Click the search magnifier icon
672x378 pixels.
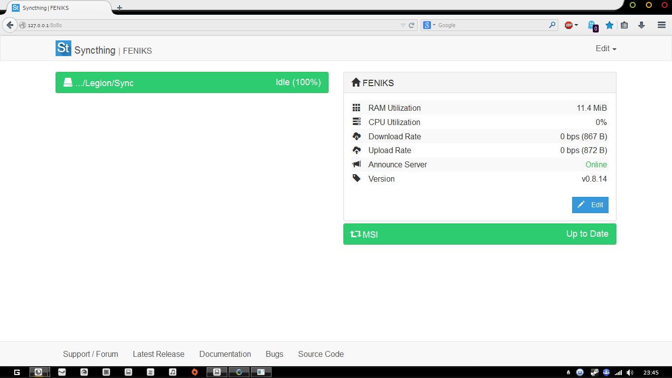(x=552, y=25)
